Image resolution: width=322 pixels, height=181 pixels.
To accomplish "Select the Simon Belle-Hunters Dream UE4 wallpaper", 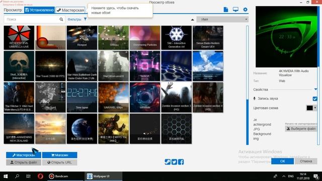I will (208, 38).
